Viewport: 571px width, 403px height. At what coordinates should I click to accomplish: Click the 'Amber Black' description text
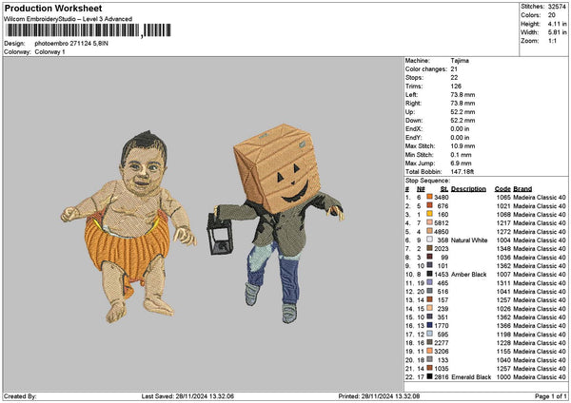(x=468, y=275)
